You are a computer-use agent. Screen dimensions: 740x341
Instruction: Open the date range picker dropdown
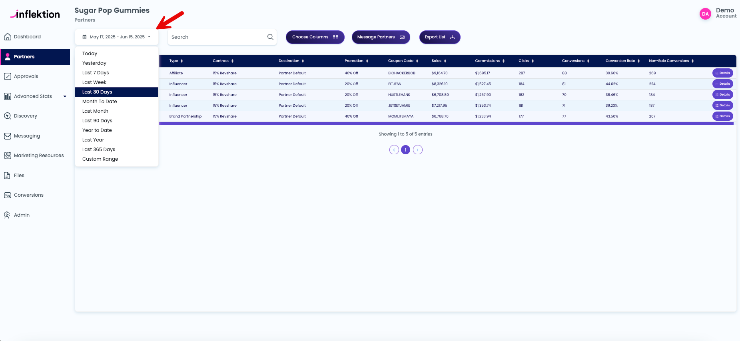coord(116,37)
